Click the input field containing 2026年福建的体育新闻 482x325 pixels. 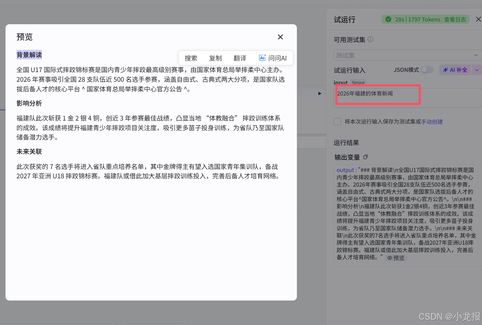(377, 94)
